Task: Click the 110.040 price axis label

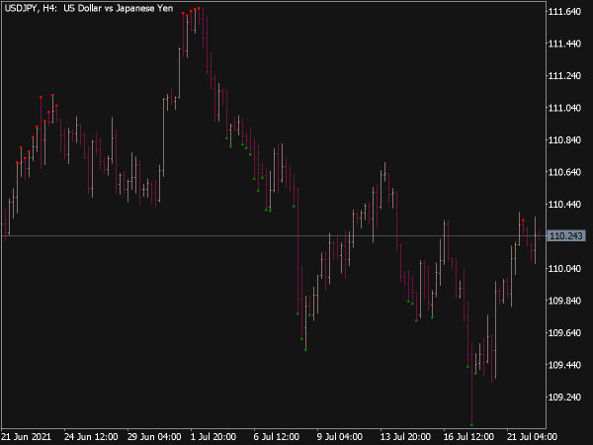Action: 564,269
